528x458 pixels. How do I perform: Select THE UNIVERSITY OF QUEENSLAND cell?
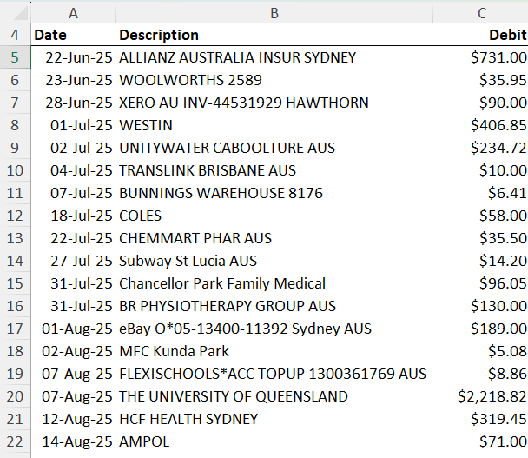(x=274, y=396)
